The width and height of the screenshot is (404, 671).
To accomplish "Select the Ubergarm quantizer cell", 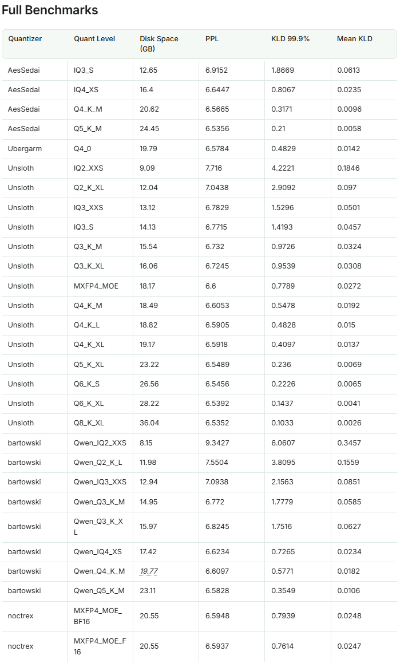I will 25,149.
